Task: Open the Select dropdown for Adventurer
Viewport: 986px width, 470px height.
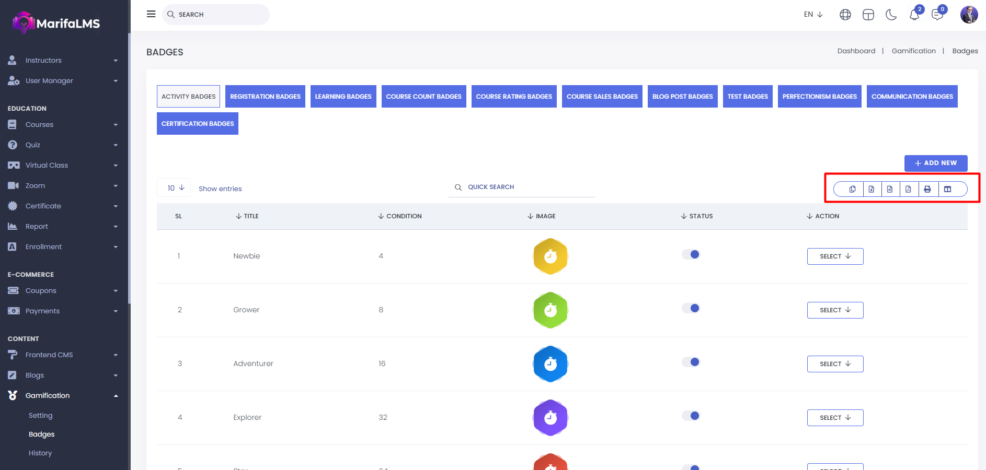Action: [x=835, y=364]
